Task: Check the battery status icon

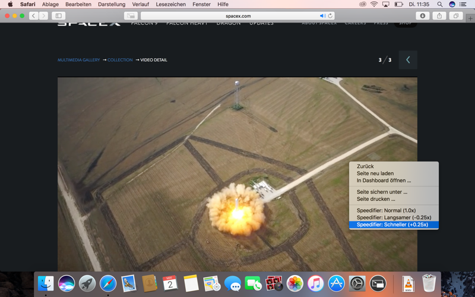Action: click(x=398, y=4)
